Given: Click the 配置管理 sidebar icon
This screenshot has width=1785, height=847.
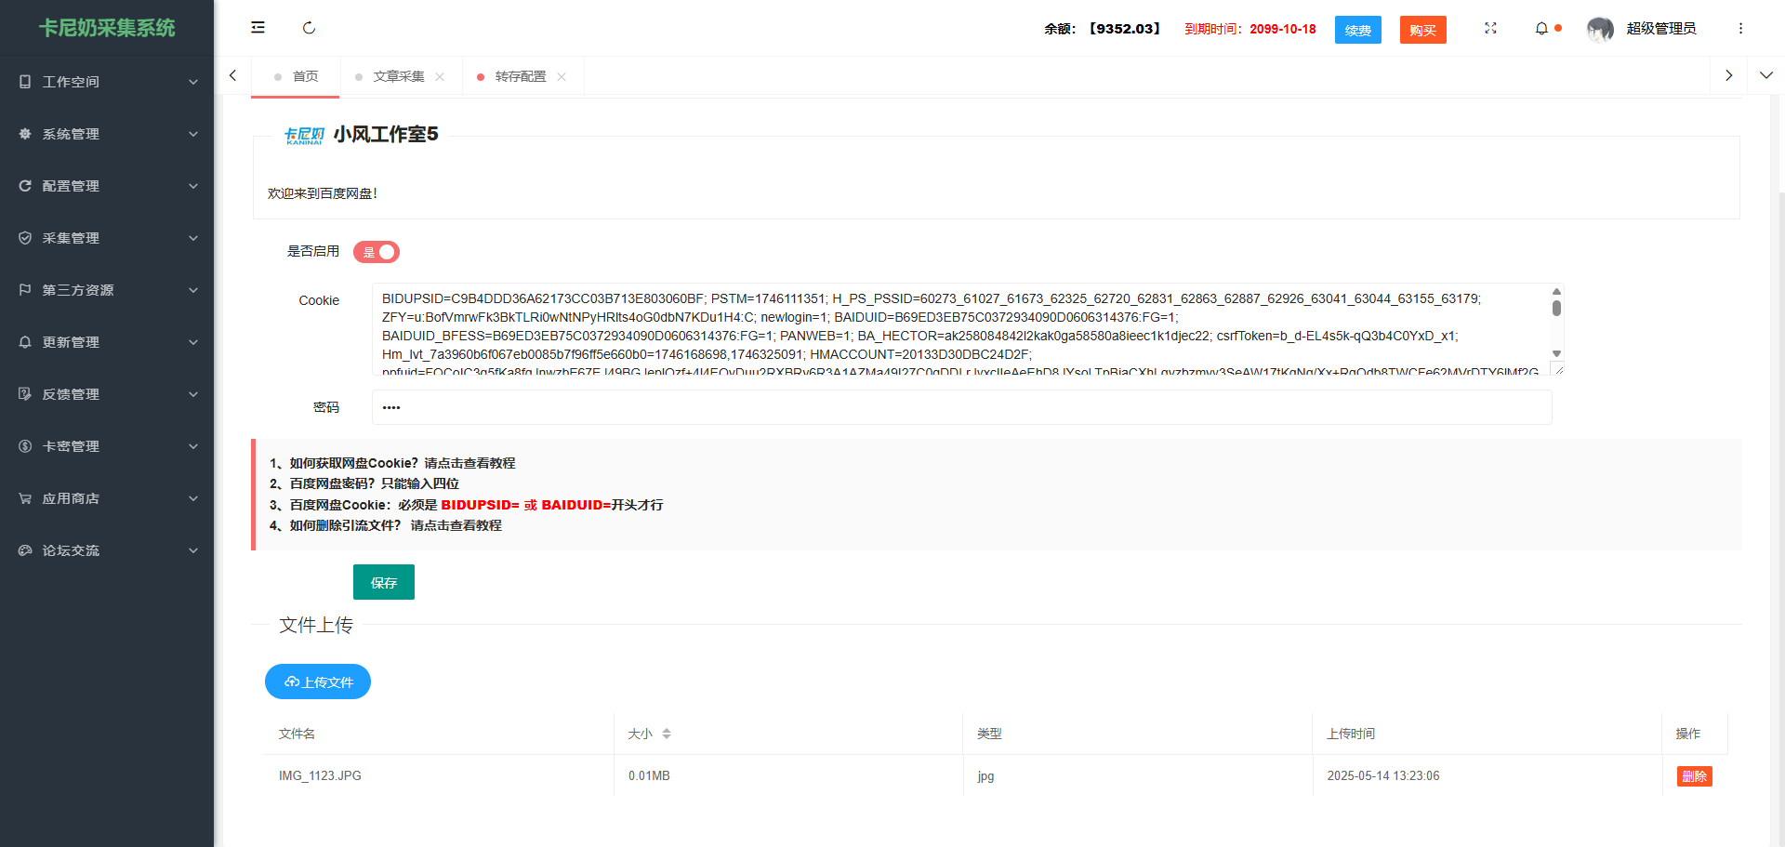Looking at the screenshot, I should pos(25,186).
